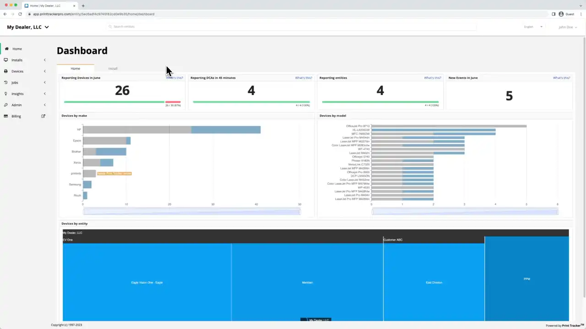The height and width of the screenshot is (329, 586).
Task: Click What's this? next to Reporting DCAs
Action: coord(304,78)
